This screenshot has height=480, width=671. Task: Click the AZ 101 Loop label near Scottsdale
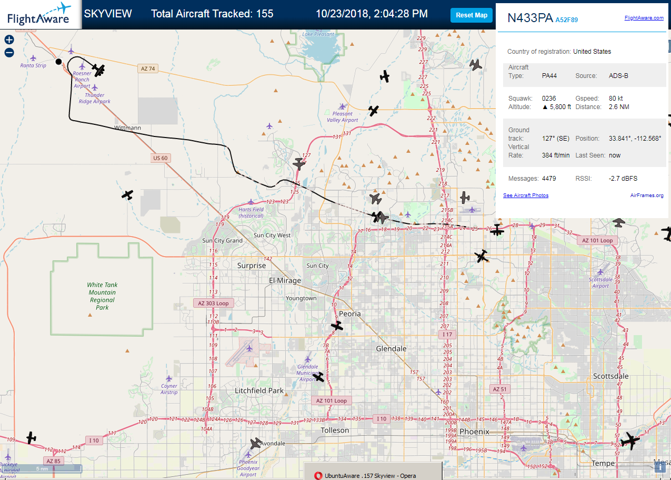(597, 240)
